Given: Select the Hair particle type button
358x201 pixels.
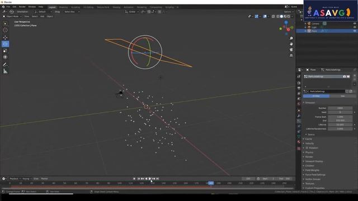Looking at the screenshot, I should point(342,96).
